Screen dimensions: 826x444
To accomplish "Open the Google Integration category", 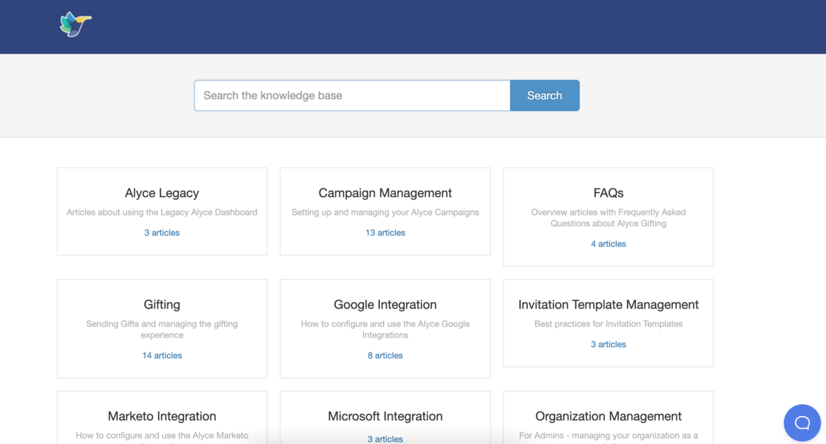I will click(385, 305).
